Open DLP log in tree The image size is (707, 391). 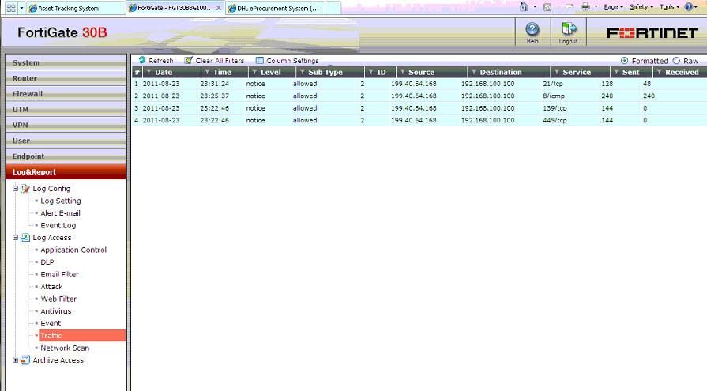click(47, 262)
